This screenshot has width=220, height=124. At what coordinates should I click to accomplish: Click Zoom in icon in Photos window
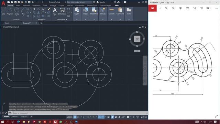[166, 8]
